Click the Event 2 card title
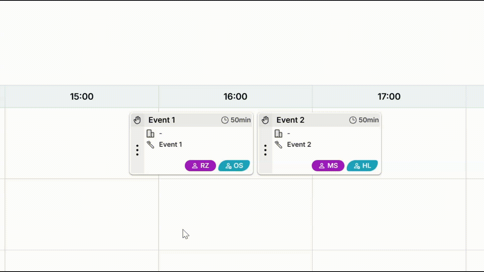The height and width of the screenshot is (272, 484). click(290, 120)
